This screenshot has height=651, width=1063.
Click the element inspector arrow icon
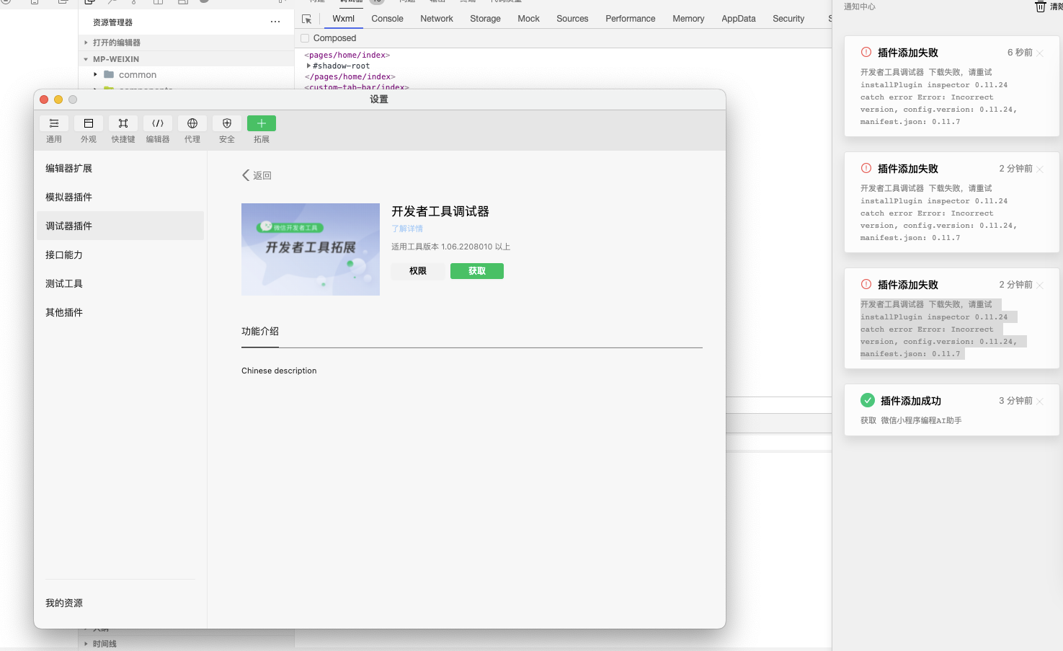[307, 19]
